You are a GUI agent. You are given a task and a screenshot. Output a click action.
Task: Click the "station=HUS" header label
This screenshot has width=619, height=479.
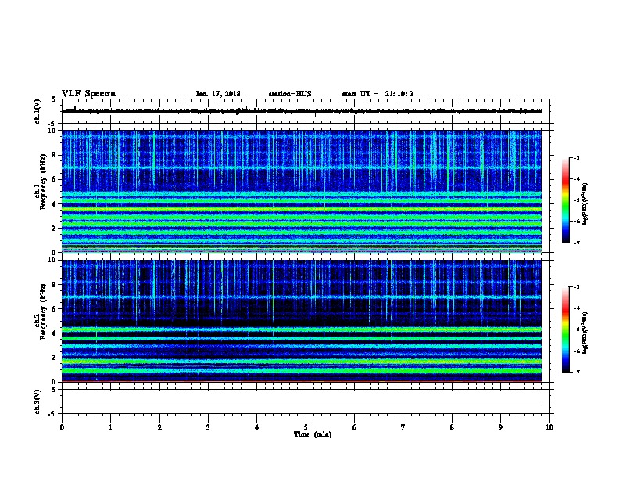point(290,94)
